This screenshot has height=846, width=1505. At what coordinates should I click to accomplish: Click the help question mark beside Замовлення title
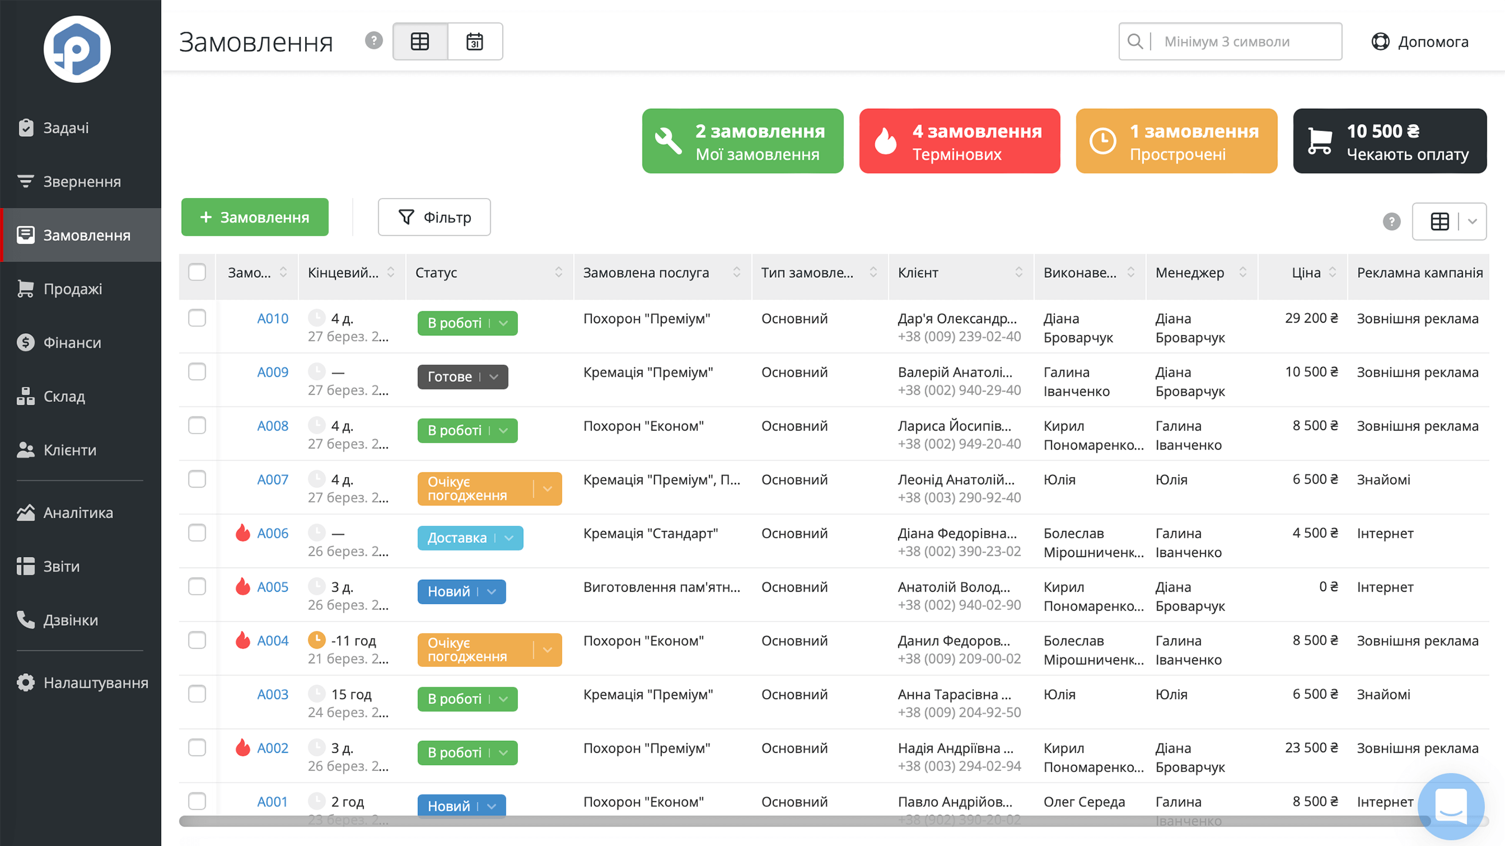click(x=374, y=41)
